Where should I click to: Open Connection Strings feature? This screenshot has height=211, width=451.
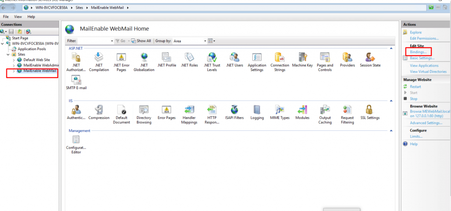click(280, 62)
